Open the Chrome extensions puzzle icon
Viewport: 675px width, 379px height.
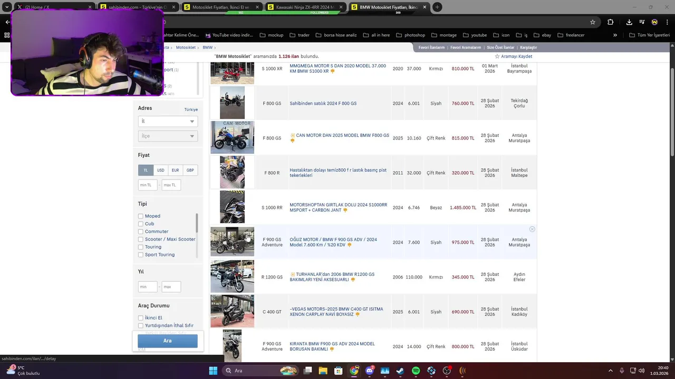[611, 22]
